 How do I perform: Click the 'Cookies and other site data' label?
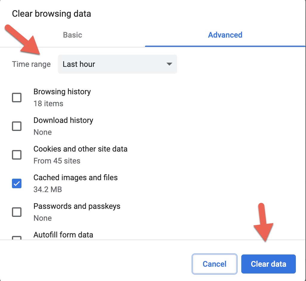[x=81, y=149]
